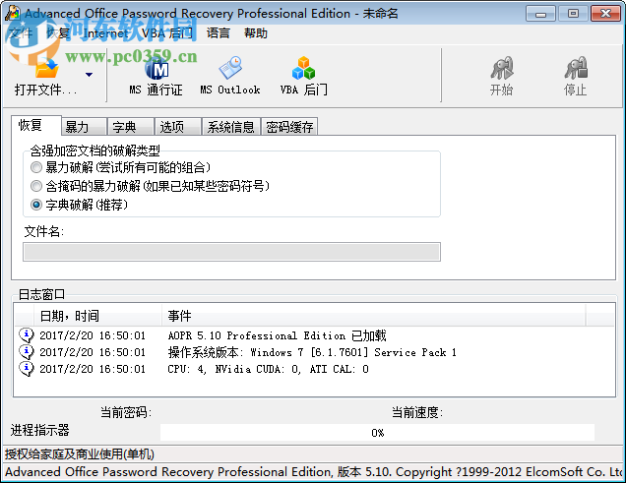This screenshot has width=626, height=483.
Task: Click the 停止 stop button
Action: pos(575,77)
